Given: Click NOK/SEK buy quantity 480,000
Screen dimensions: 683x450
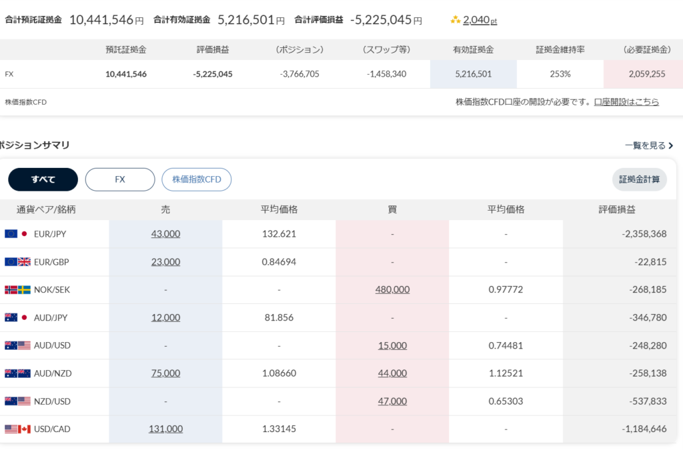Looking at the screenshot, I should pyautogui.click(x=392, y=290).
